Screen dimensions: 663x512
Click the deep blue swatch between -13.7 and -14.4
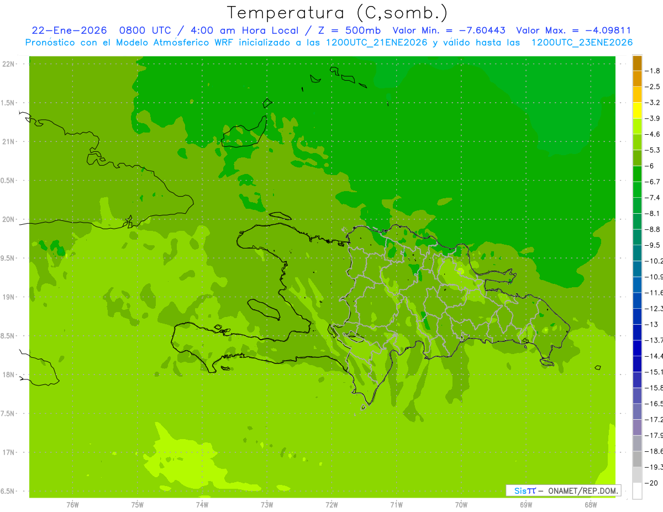point(637,348)
